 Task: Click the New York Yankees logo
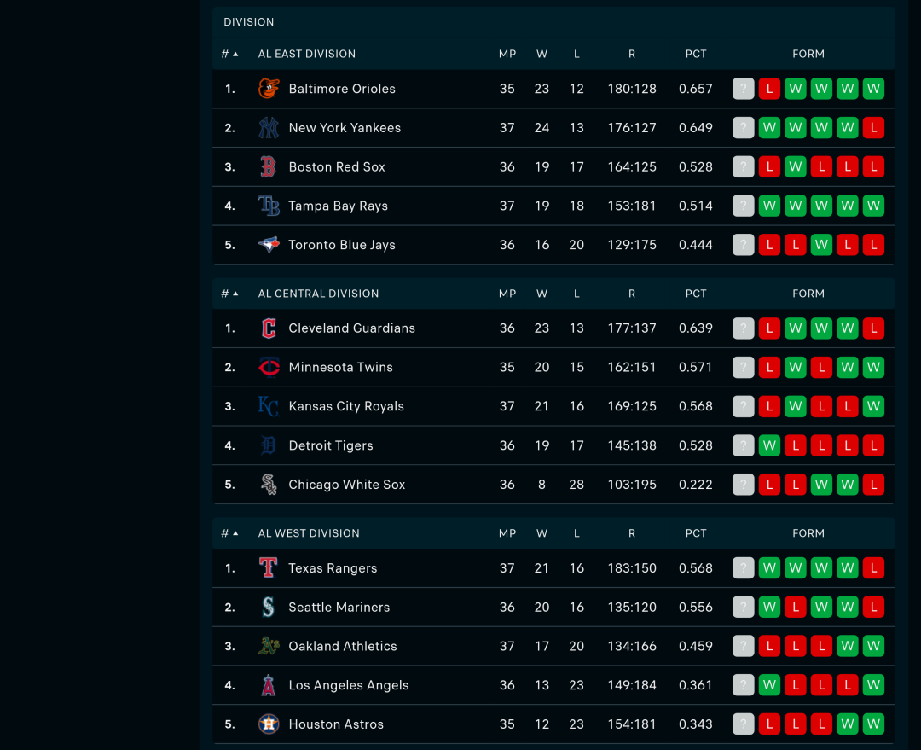(269, 128)
